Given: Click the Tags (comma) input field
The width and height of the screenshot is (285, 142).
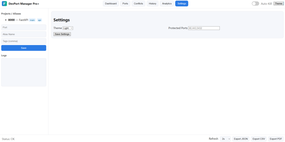Looking at the screenshot, I should (24, 41).
